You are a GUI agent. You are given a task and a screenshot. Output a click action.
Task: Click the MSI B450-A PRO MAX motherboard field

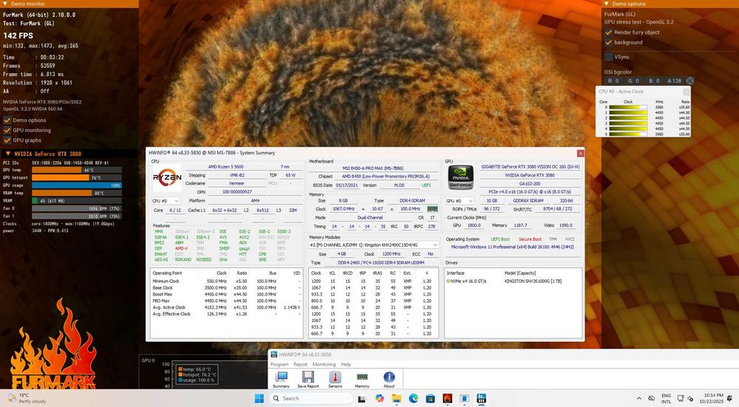tap(372, 168)
